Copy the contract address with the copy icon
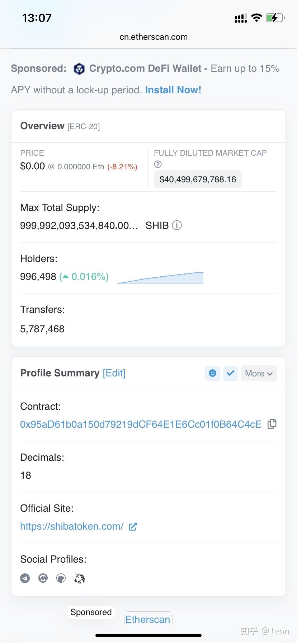Image resolution: width=297 pixels, height=643 pixels. click(x=272, y=424)
